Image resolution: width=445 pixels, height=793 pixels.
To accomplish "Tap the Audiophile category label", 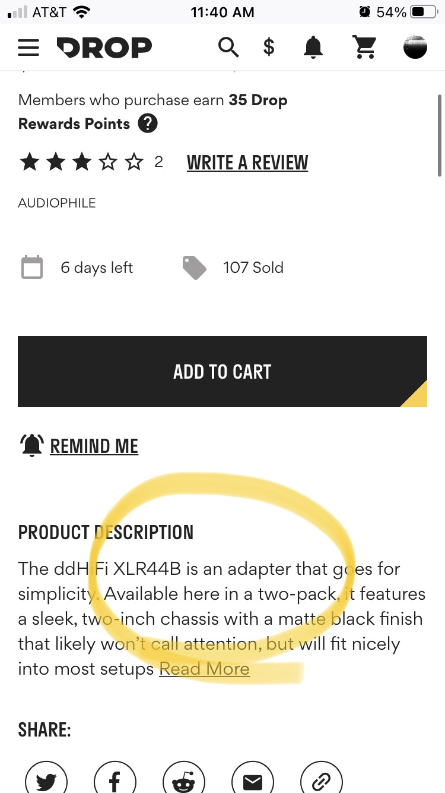I will (x=57, y=203).
